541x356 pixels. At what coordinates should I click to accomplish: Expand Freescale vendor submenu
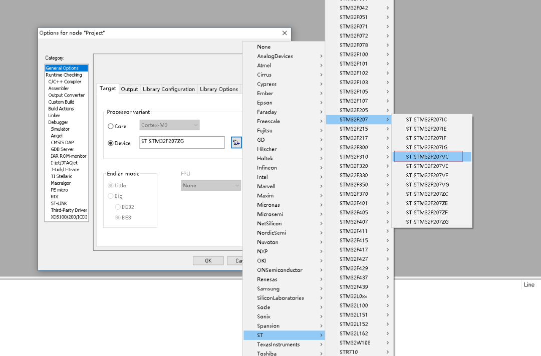284,122
